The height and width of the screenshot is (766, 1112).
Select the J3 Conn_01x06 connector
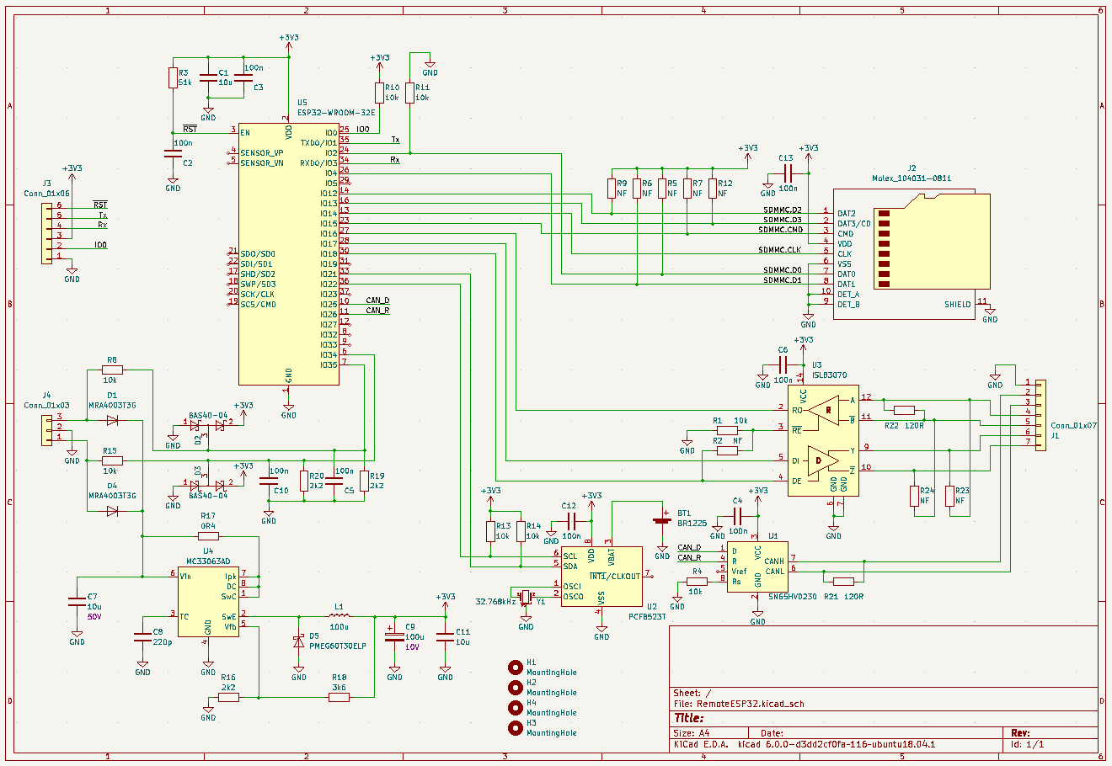pyautogui.click(x=46, y=231)
